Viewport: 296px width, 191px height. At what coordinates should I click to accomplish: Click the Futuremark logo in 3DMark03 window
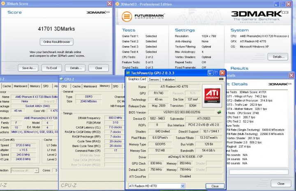[x=143, y=16]
